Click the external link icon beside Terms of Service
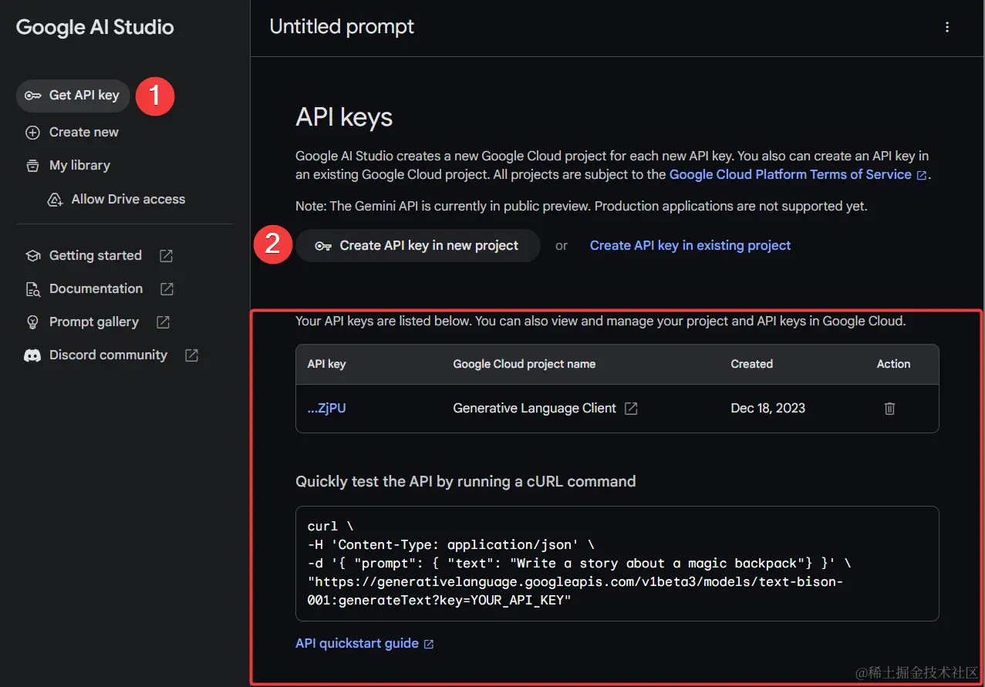This screenshot has width=985, height=687. pos(921,174)
